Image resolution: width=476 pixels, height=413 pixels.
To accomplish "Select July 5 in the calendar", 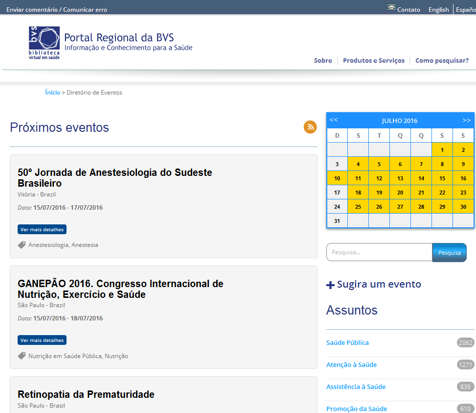I will click(x=379, y=164).
